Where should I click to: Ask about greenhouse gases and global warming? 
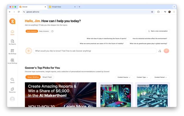pyautogui.click(x=148, y=43)
